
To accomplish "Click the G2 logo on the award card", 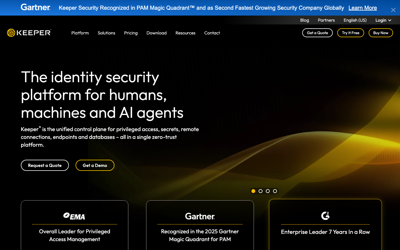I will point(325,216).
